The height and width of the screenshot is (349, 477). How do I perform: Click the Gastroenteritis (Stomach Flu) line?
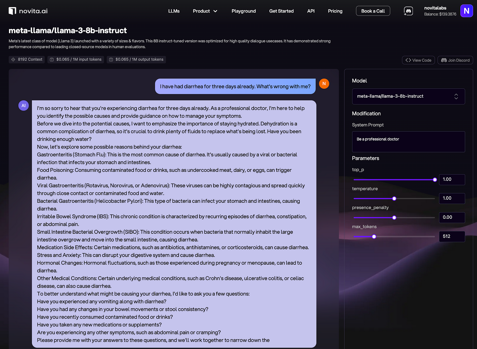click(x=167, y=158)
